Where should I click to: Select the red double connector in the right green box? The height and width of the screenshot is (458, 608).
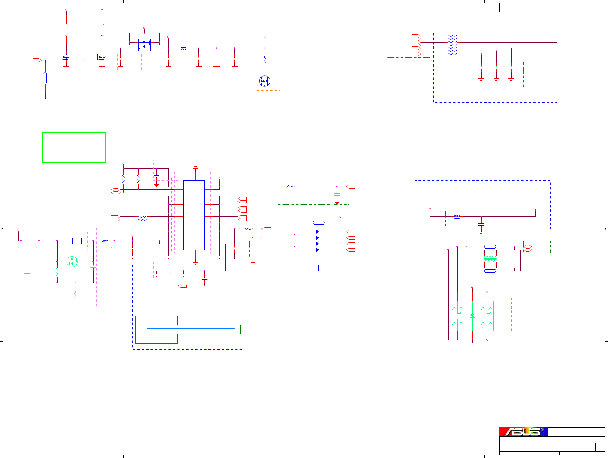528,249
